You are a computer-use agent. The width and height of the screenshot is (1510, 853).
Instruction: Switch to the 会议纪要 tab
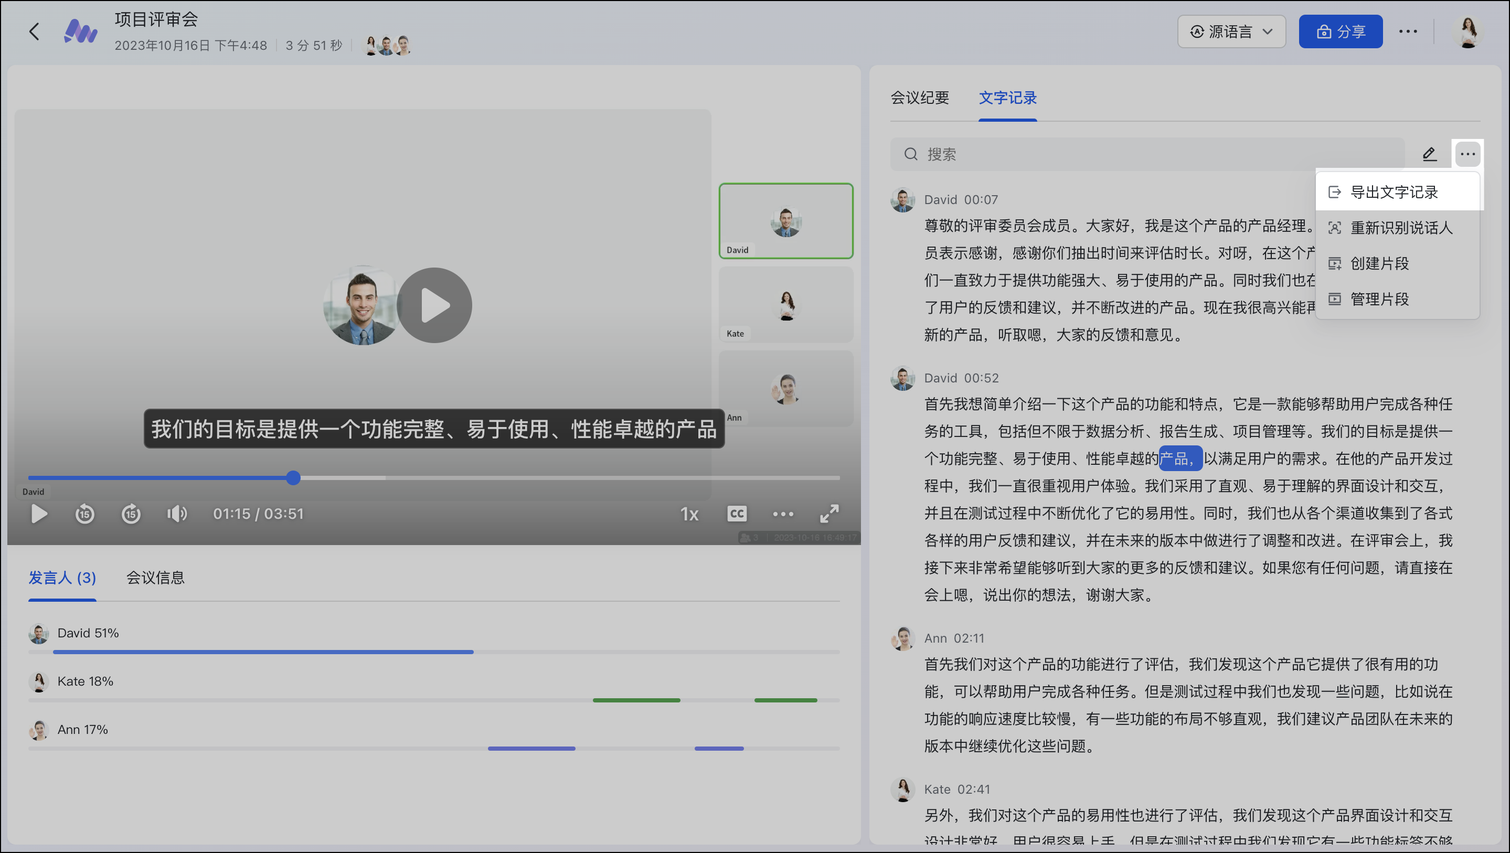(x=920, y=98)
